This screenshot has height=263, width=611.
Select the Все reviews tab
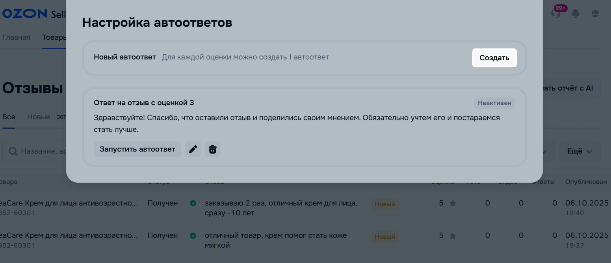9,117
